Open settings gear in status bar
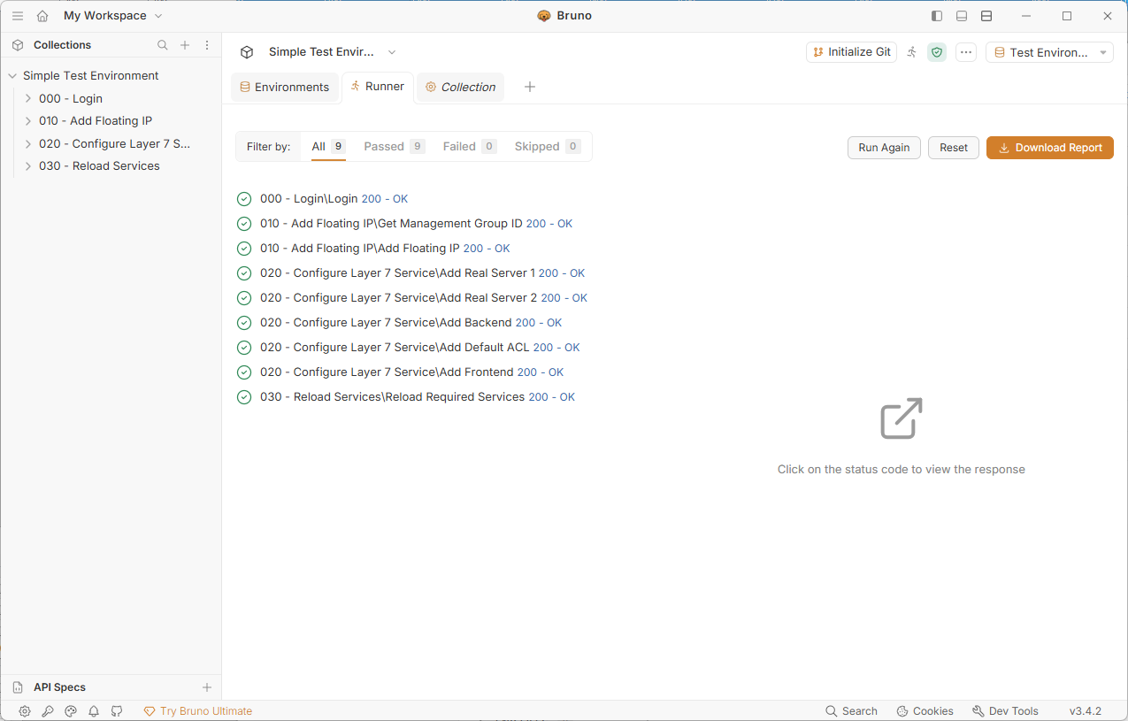1128x721 pixels. point(25,711)
